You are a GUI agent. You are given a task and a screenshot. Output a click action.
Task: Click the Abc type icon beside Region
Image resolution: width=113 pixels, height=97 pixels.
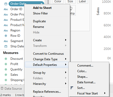click(6, 30)
